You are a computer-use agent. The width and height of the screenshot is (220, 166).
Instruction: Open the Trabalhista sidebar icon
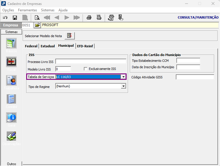click(x=11, y=80)
